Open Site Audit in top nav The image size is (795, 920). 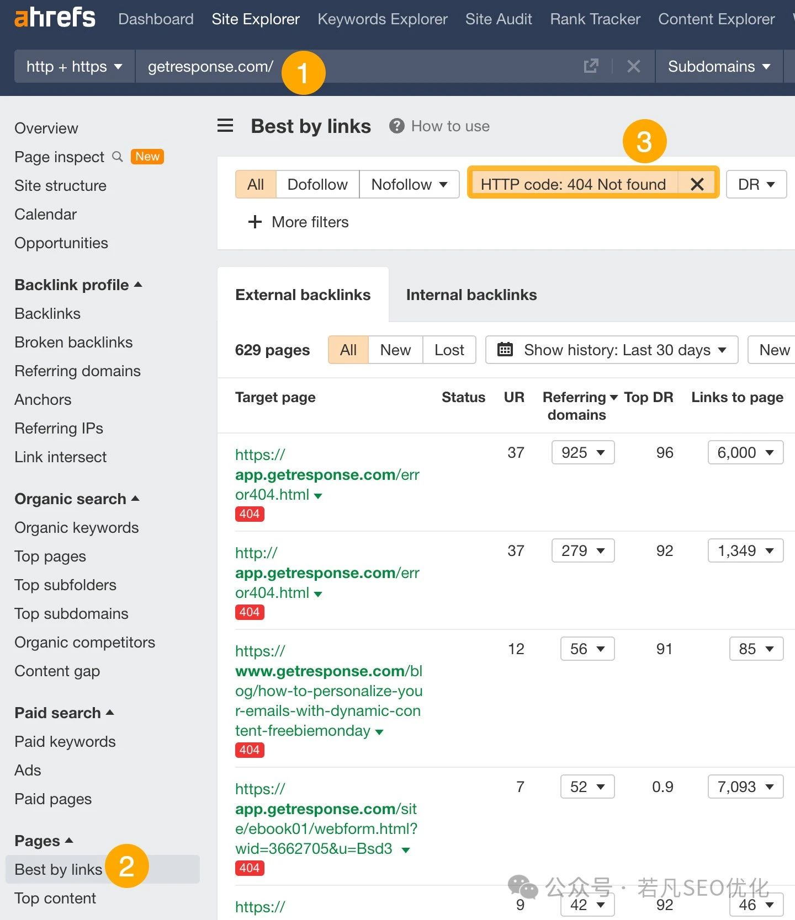[x=499, y=19]
